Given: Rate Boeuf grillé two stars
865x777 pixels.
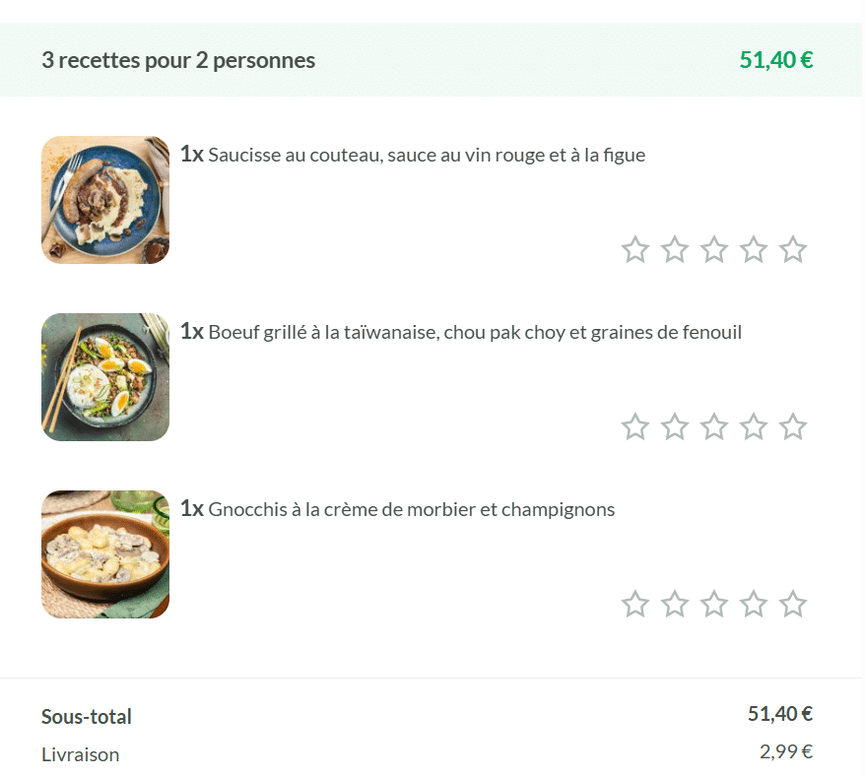Looking at the screenshot, I should (675, 427).
